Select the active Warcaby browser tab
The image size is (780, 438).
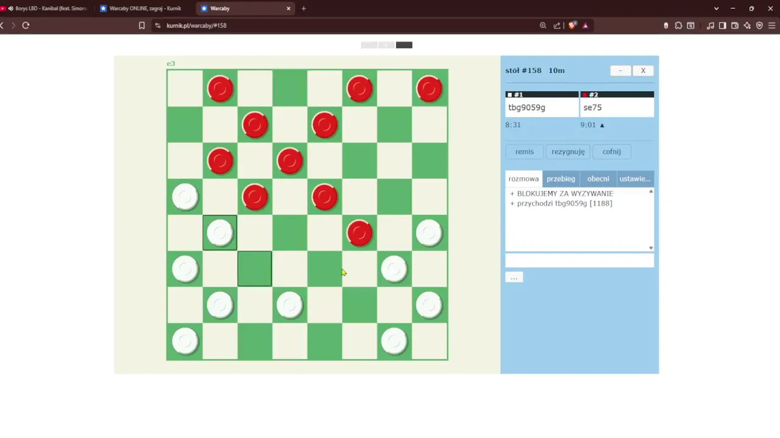246,9
